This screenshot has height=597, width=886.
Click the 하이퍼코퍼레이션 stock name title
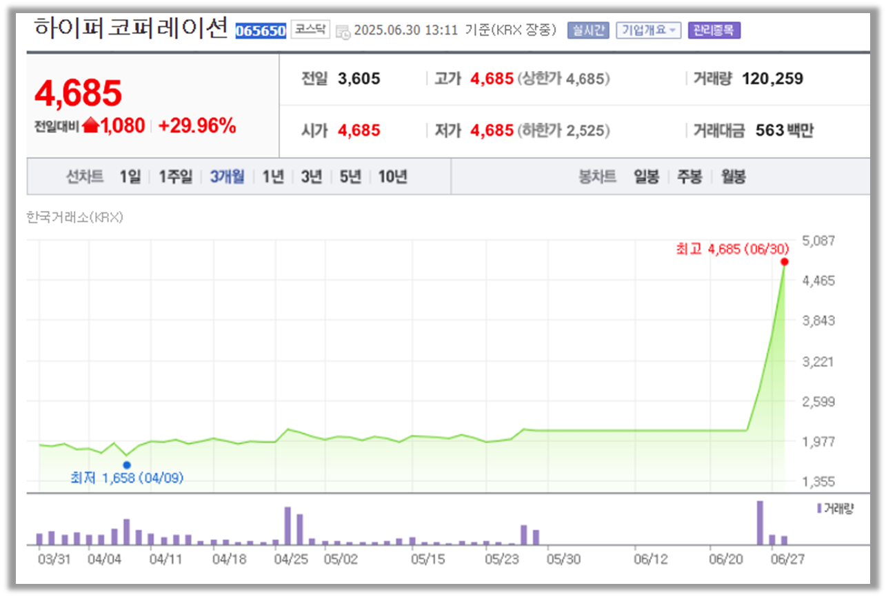130,28
